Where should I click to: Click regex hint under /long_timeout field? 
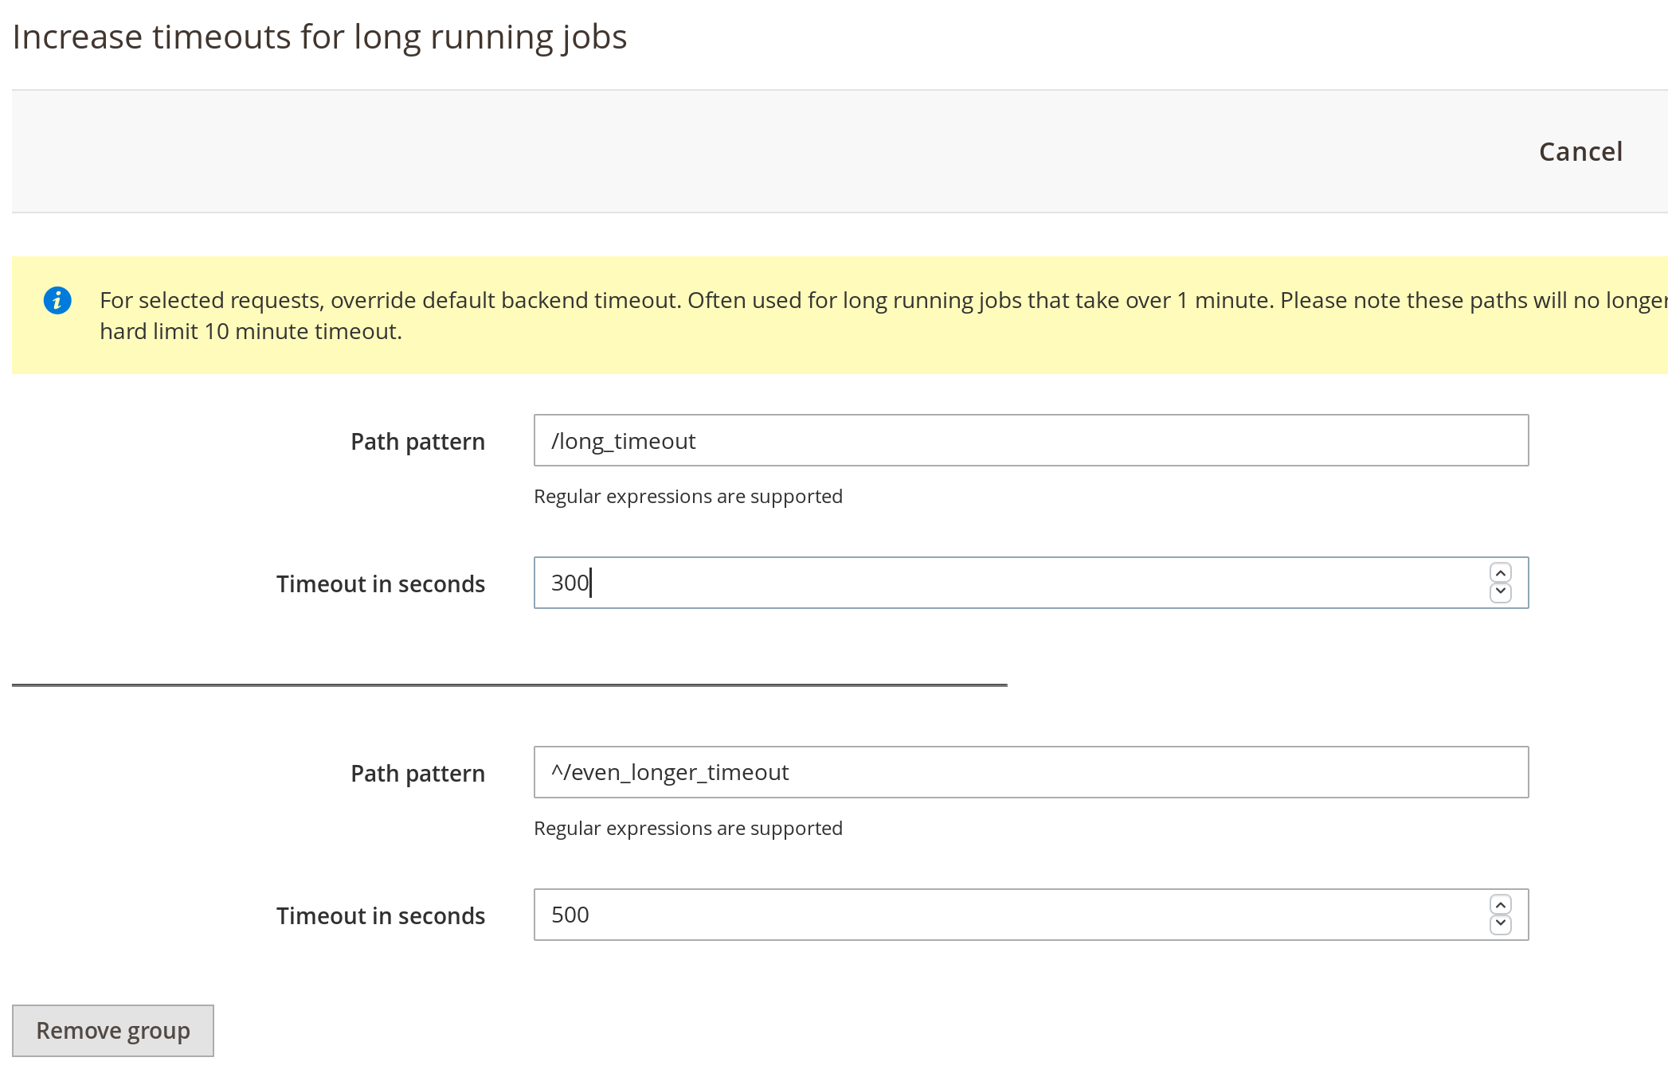pos(687,496)
